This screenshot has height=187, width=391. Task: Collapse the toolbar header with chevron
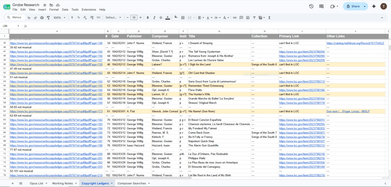382,18
